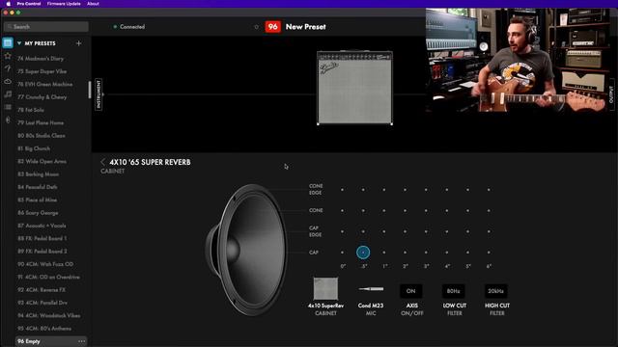
Task: Toggle the AXIS ON/OFF switch
Action: 410,291
